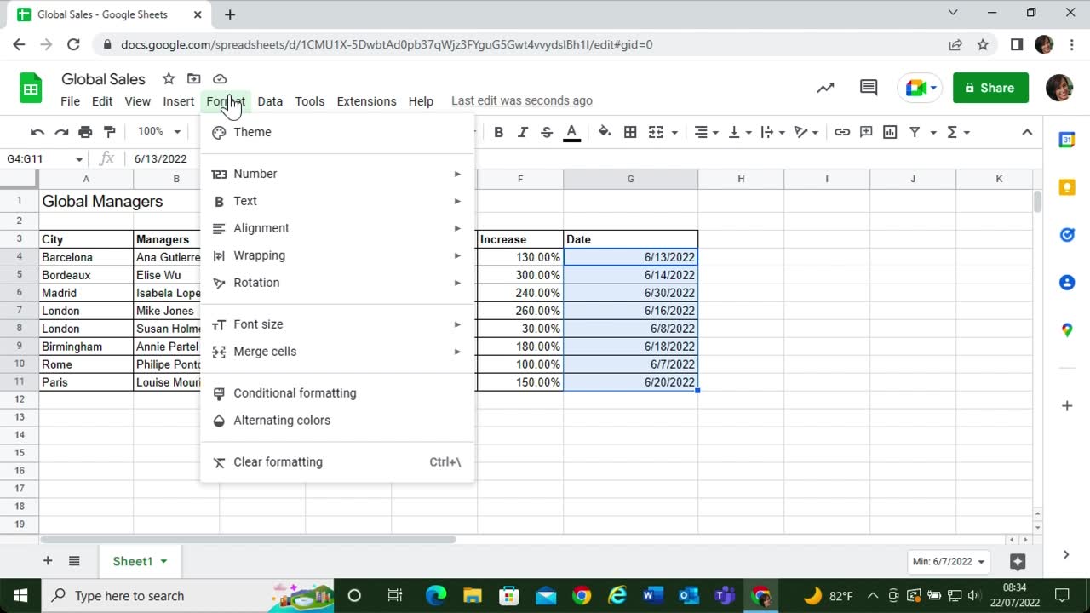Click the Insert link icon

(842, 132)
